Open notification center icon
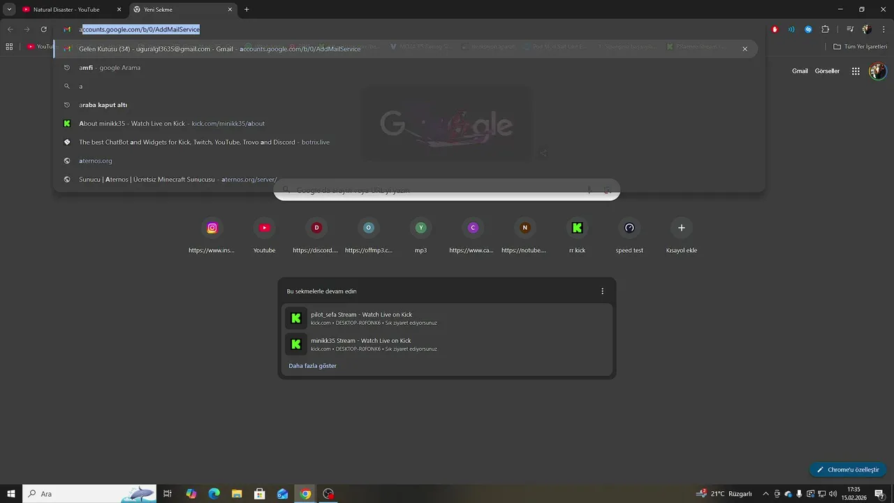Image resolution: width=894 pixels, height=503 pixels. click(x=879, y=494)
